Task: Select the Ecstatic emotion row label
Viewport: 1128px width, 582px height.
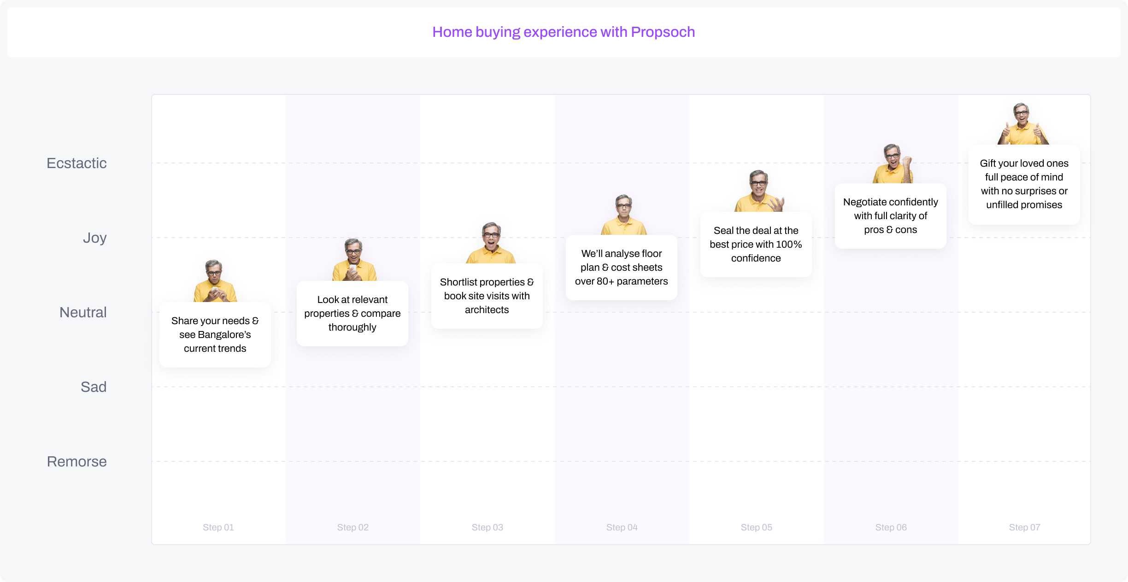Action: (75, 163)
